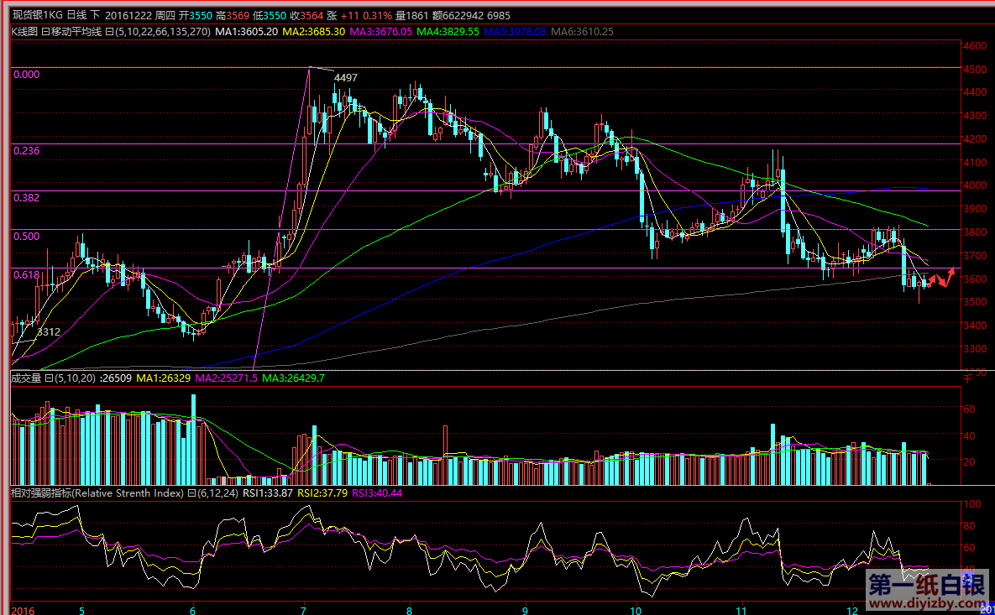
Task: Click the 3312 low price marker
Action: (x=48, y=332)
